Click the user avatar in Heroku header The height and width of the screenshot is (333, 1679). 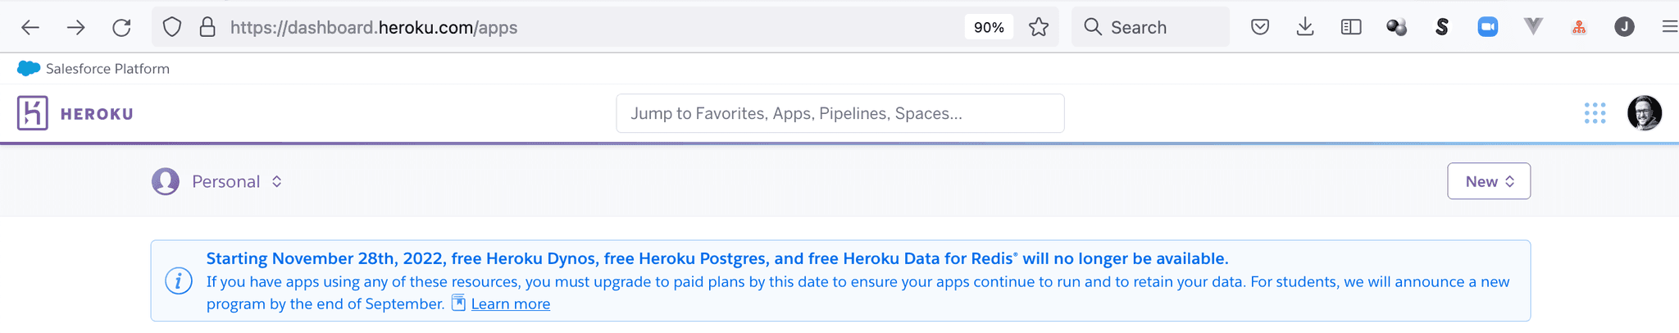[1644, 113]
